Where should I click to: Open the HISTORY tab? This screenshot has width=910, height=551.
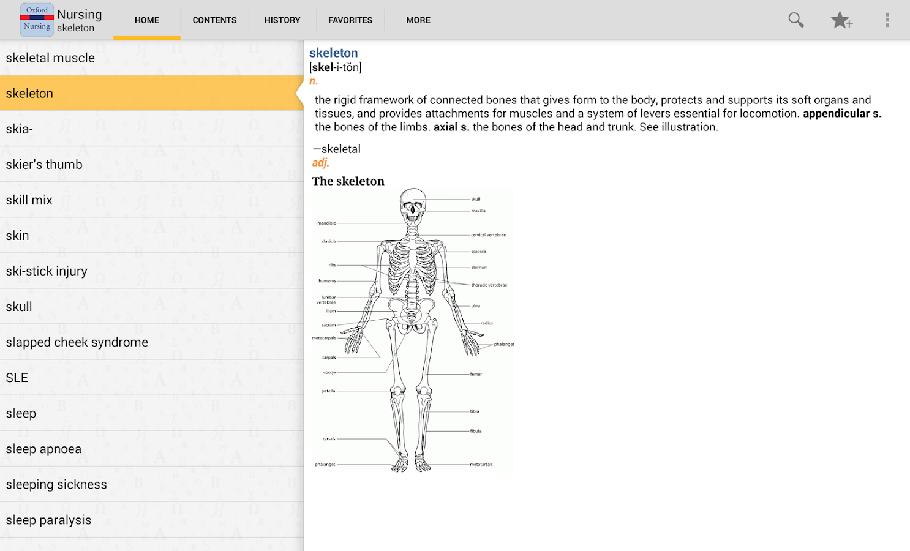pyautogui.click(x=282, y=20)
